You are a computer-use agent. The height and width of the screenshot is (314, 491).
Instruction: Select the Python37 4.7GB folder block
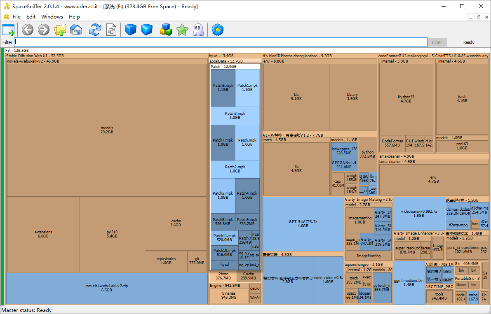tap(406, 99)
